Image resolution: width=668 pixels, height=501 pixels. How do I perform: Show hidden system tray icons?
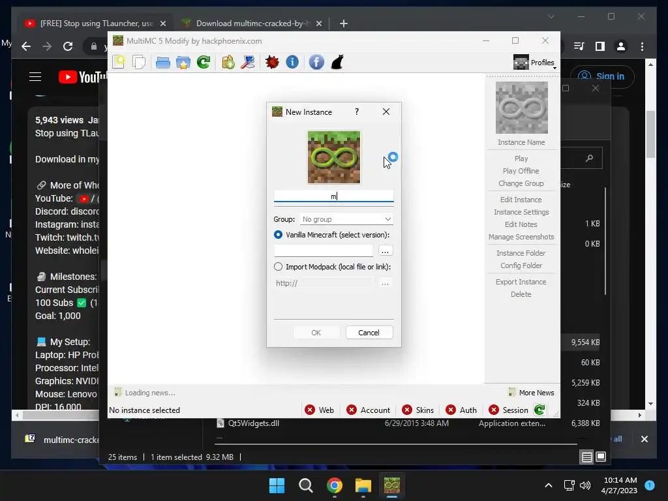[549, 485]
